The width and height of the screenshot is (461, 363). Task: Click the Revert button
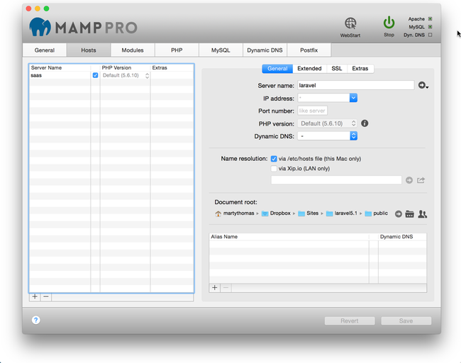point(350,320)
